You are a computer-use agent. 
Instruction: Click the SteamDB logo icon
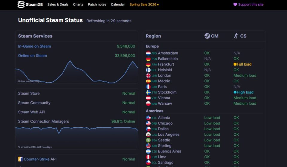[x=21, y=4]
